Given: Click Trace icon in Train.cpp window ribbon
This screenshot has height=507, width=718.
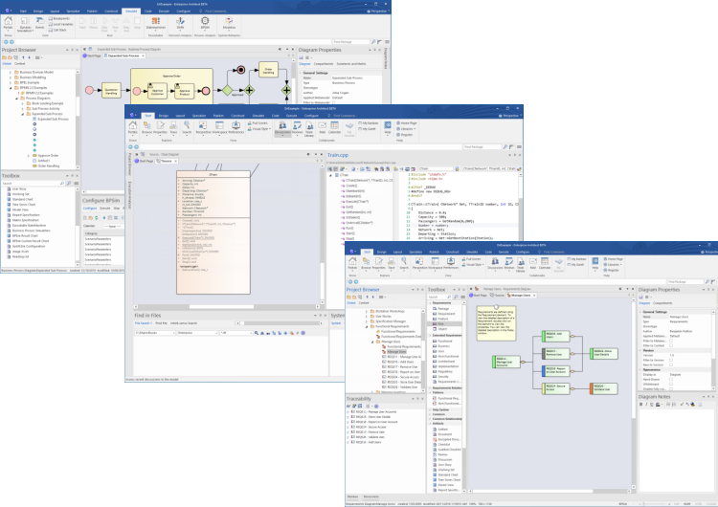Looking at the screenshot, I should click(x=173, y=127).
